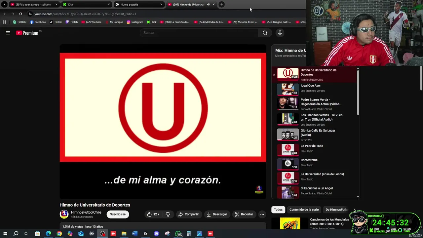Viewport: 423px width, 238px height.
Task: Open the FUTBIN bookmark
Action: (x=19, y=22)
